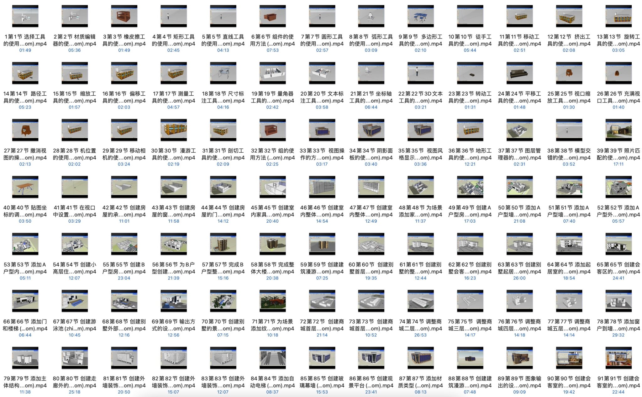Click the 17:11 duration under video 39
Image resolution: width=642 pixels, height=397 pixels.
click(618, 164)
